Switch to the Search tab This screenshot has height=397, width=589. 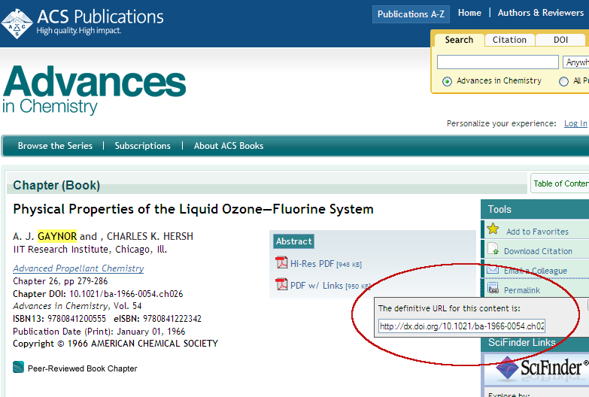click(x=459, y=40)
